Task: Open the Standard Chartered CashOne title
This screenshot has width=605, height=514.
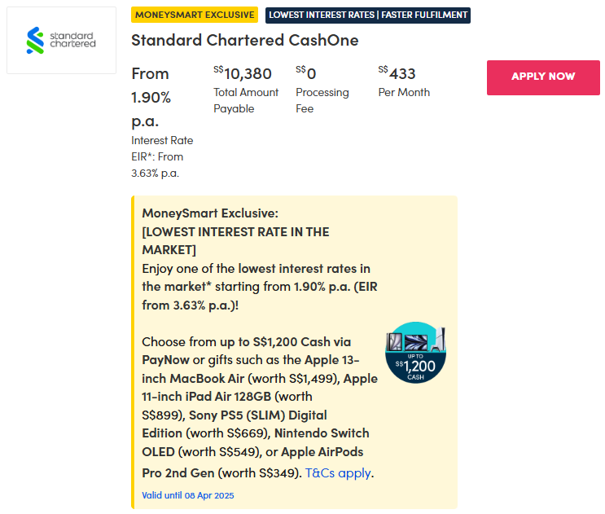Action: pyautogui.click(x=244, y=40)
